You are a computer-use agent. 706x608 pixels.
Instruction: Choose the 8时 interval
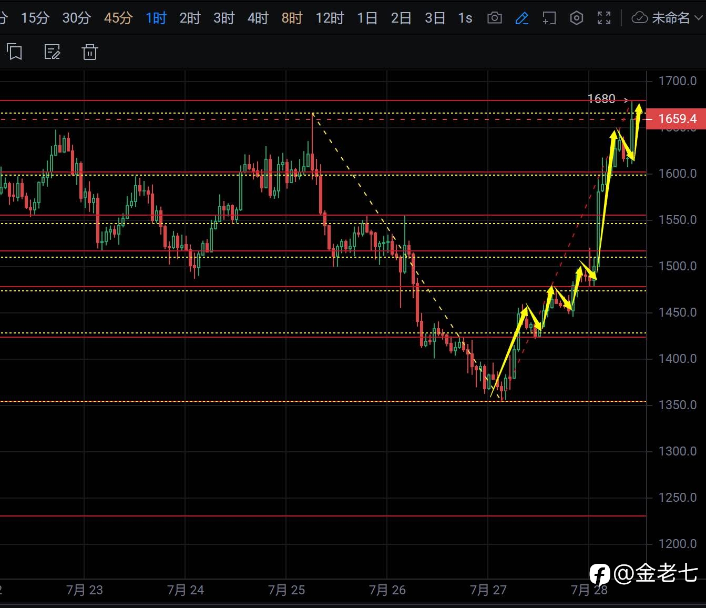coord(292,18)
